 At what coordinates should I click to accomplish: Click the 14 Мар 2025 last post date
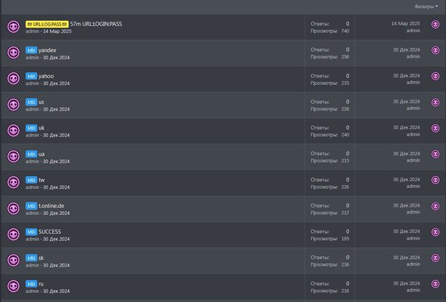(x=405, y=24)
